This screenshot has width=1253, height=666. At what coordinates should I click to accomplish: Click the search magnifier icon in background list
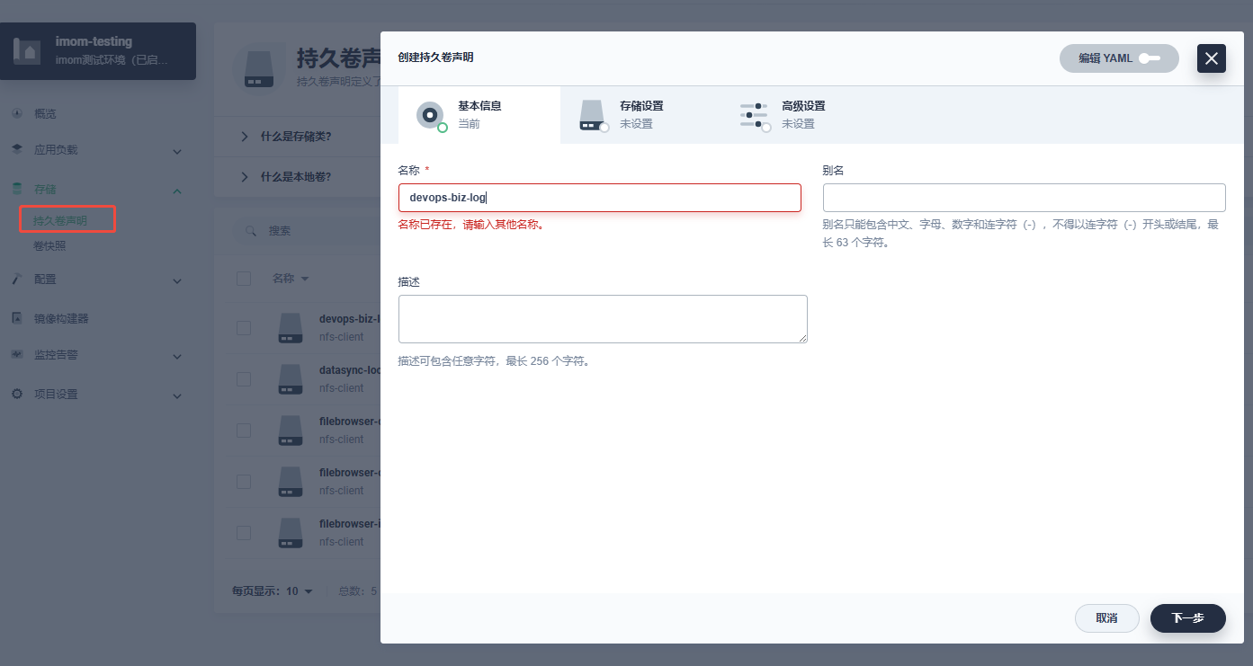[252, 231]
